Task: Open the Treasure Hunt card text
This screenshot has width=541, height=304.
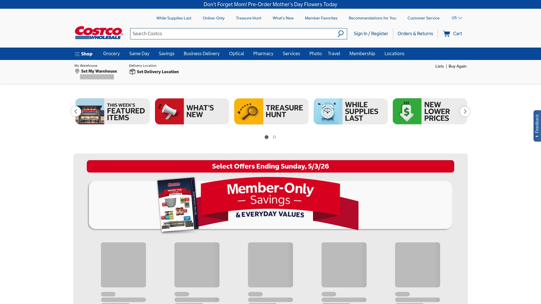Action: 284,111
